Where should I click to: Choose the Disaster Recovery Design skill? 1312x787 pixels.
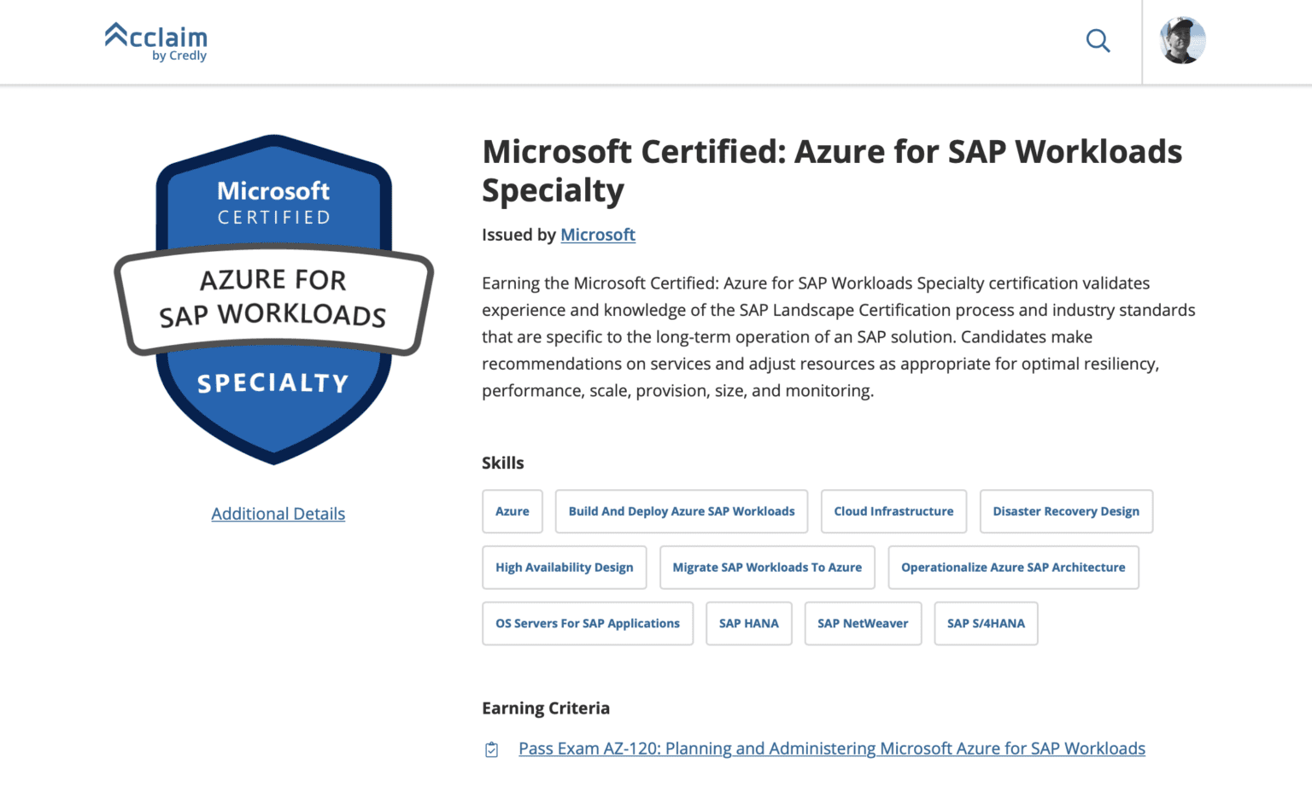(x=1066, y=511)
